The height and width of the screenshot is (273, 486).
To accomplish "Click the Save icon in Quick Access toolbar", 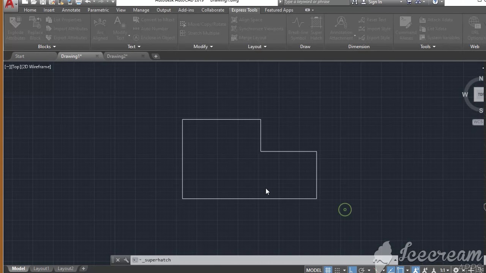I will coord(43,2).
